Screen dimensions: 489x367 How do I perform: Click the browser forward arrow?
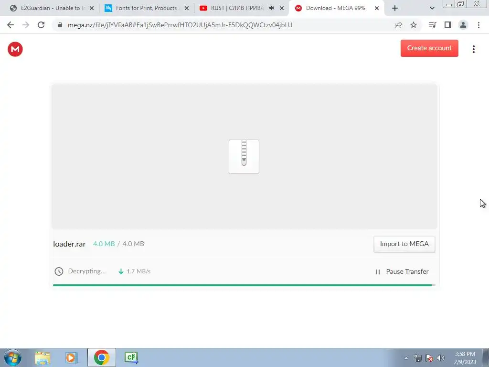(26, 25)
